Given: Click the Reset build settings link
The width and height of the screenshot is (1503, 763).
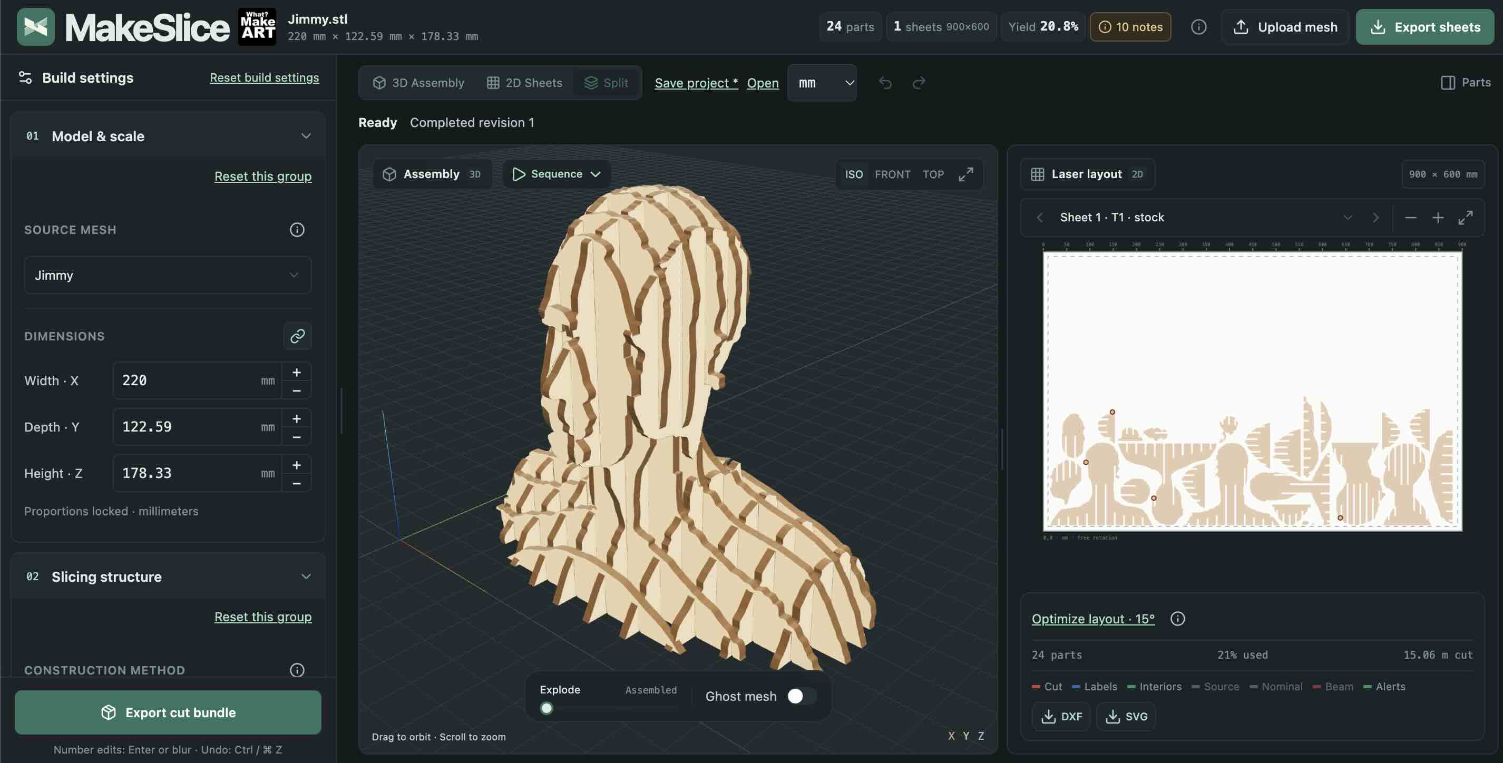Looking at the screenshot, I should tap(265, 77).
